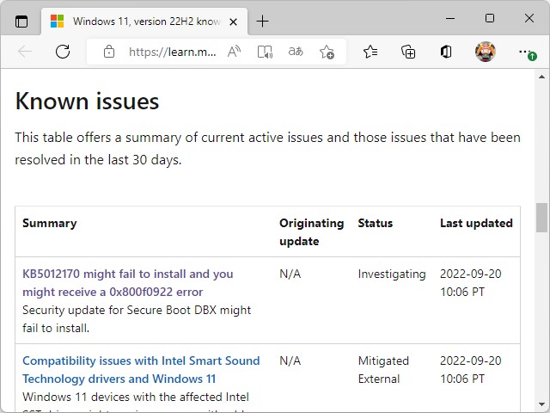Image resolution: width=550 pixels, height=413 pixels.
Task: Start Read aloud from the address bar
Action: tap(234, 52)
